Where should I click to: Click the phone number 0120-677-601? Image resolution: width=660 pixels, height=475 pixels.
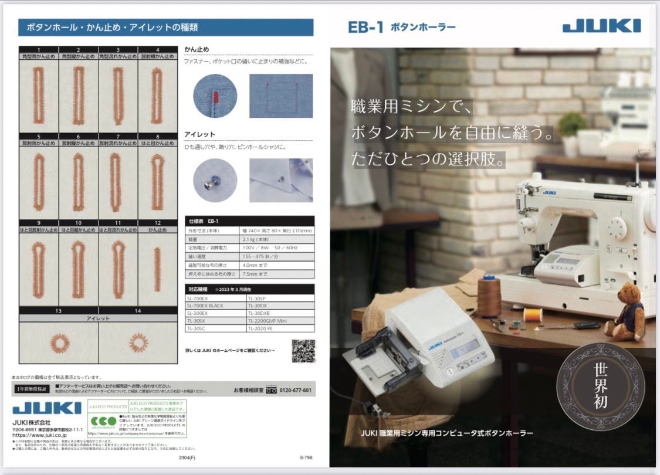296,391
